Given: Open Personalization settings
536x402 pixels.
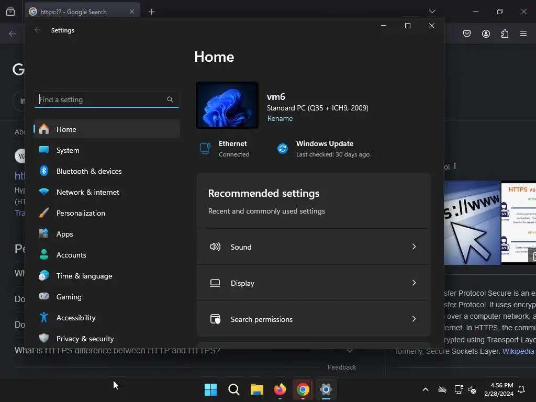Looking at the screenshot, I should 107,213.
